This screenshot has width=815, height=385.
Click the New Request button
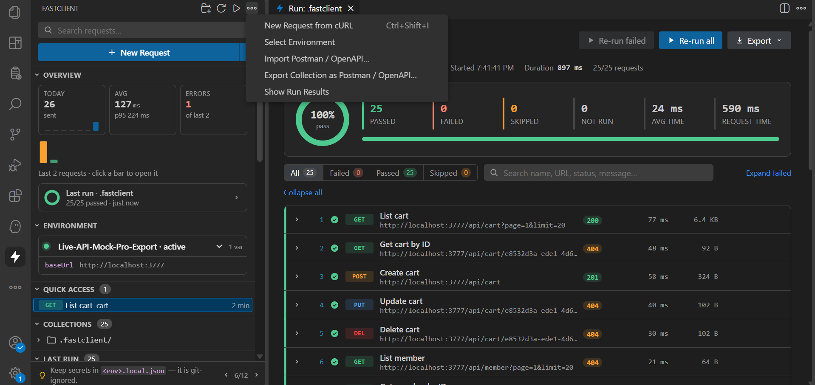[139, 53]
